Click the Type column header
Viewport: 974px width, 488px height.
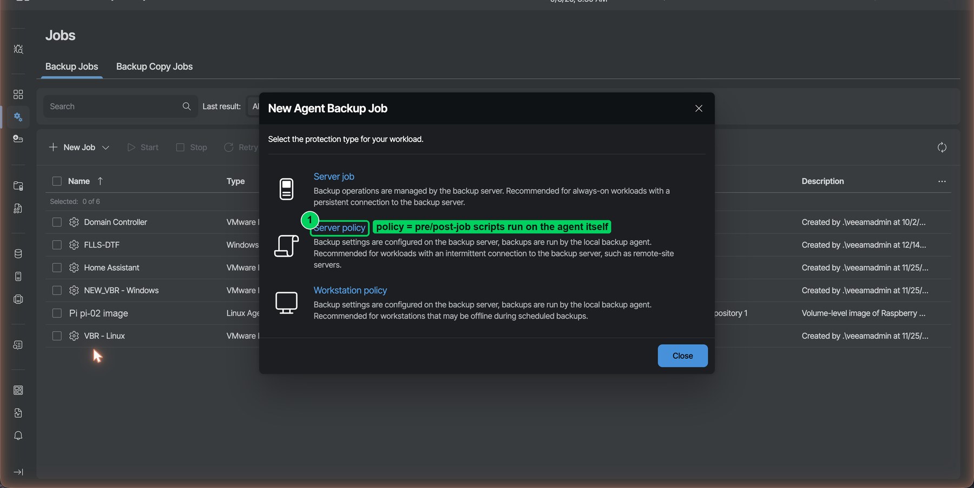tap(235, 181)
